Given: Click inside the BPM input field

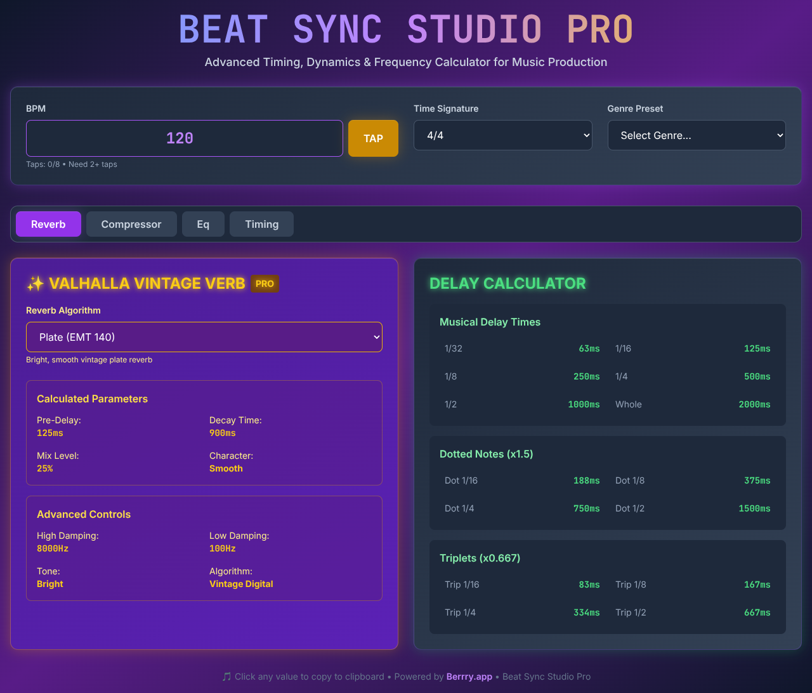Looking at the screenshot, I should tap(184, 138).
